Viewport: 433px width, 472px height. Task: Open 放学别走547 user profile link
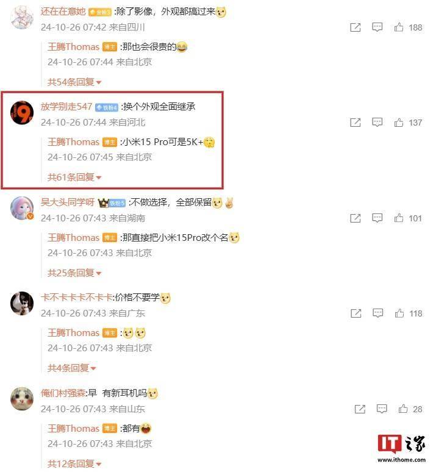tap(66, 107)
